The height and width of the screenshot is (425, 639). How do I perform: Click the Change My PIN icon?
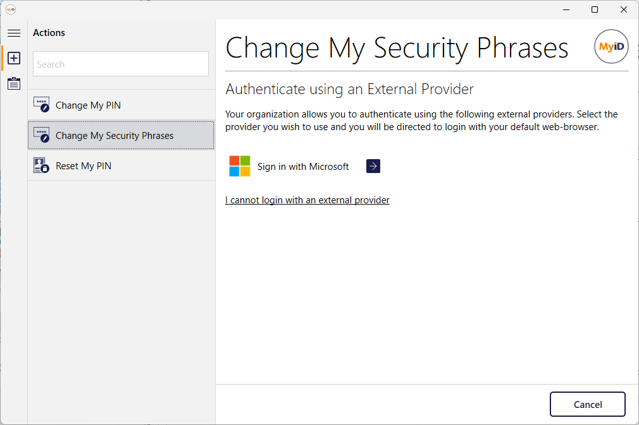(42, 105)
